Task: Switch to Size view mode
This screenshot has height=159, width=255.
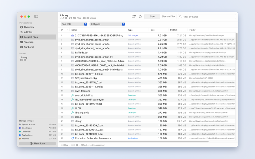Action: [152, 16]
